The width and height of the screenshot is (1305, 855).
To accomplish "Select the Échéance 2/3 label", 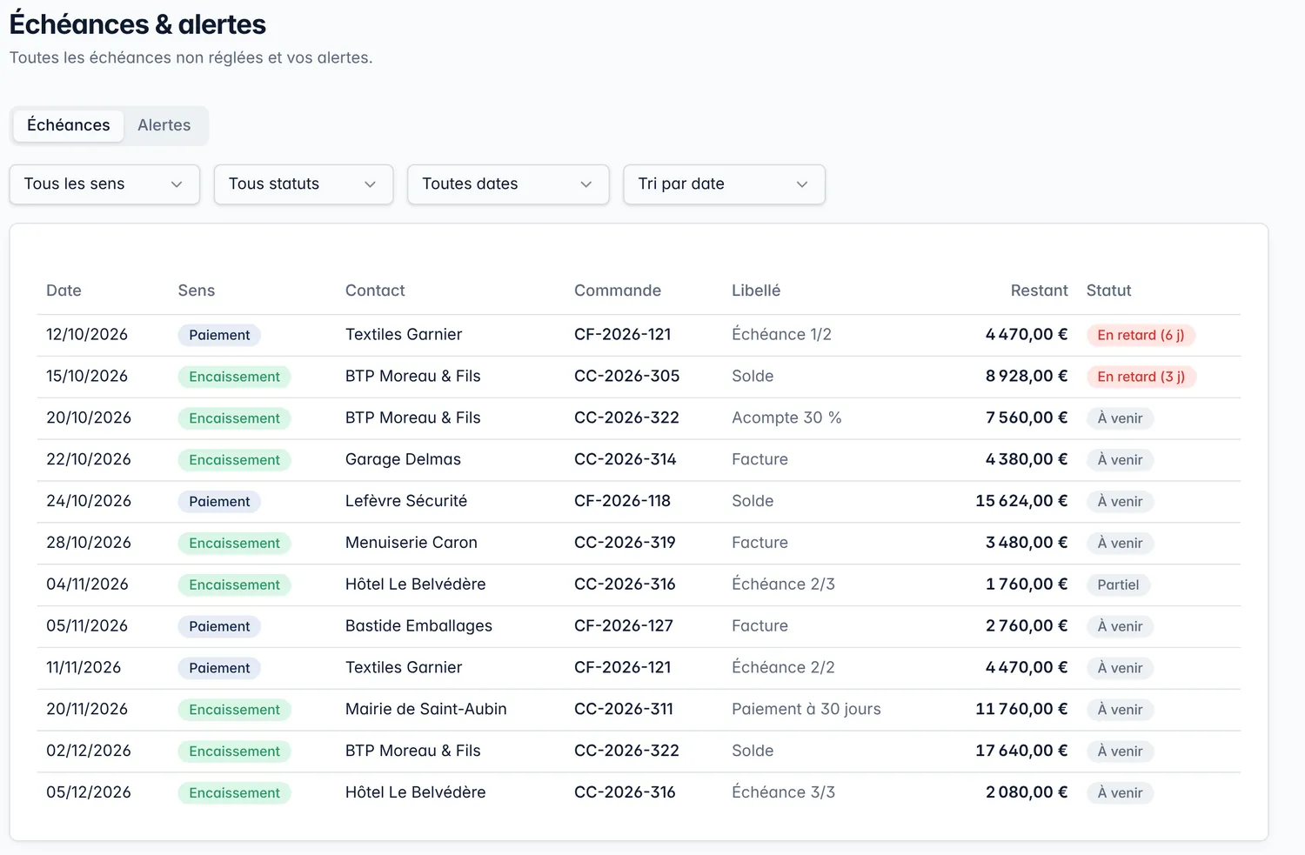I will coord(783,584).
